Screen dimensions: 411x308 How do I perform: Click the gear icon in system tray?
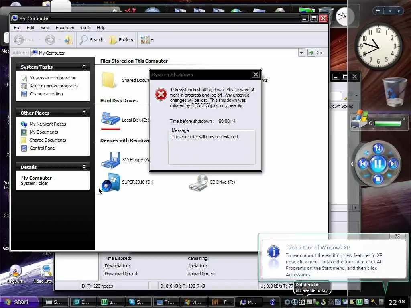point(287,302)
